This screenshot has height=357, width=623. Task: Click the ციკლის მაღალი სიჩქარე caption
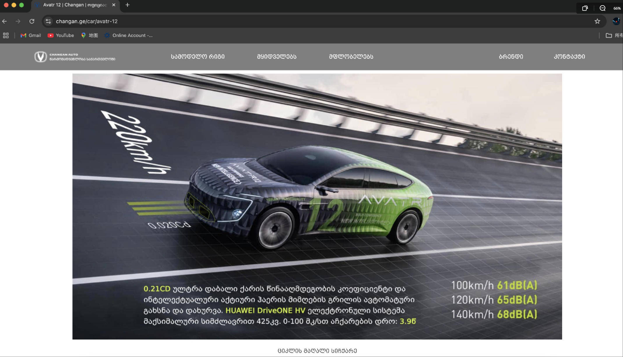point(317,351)
